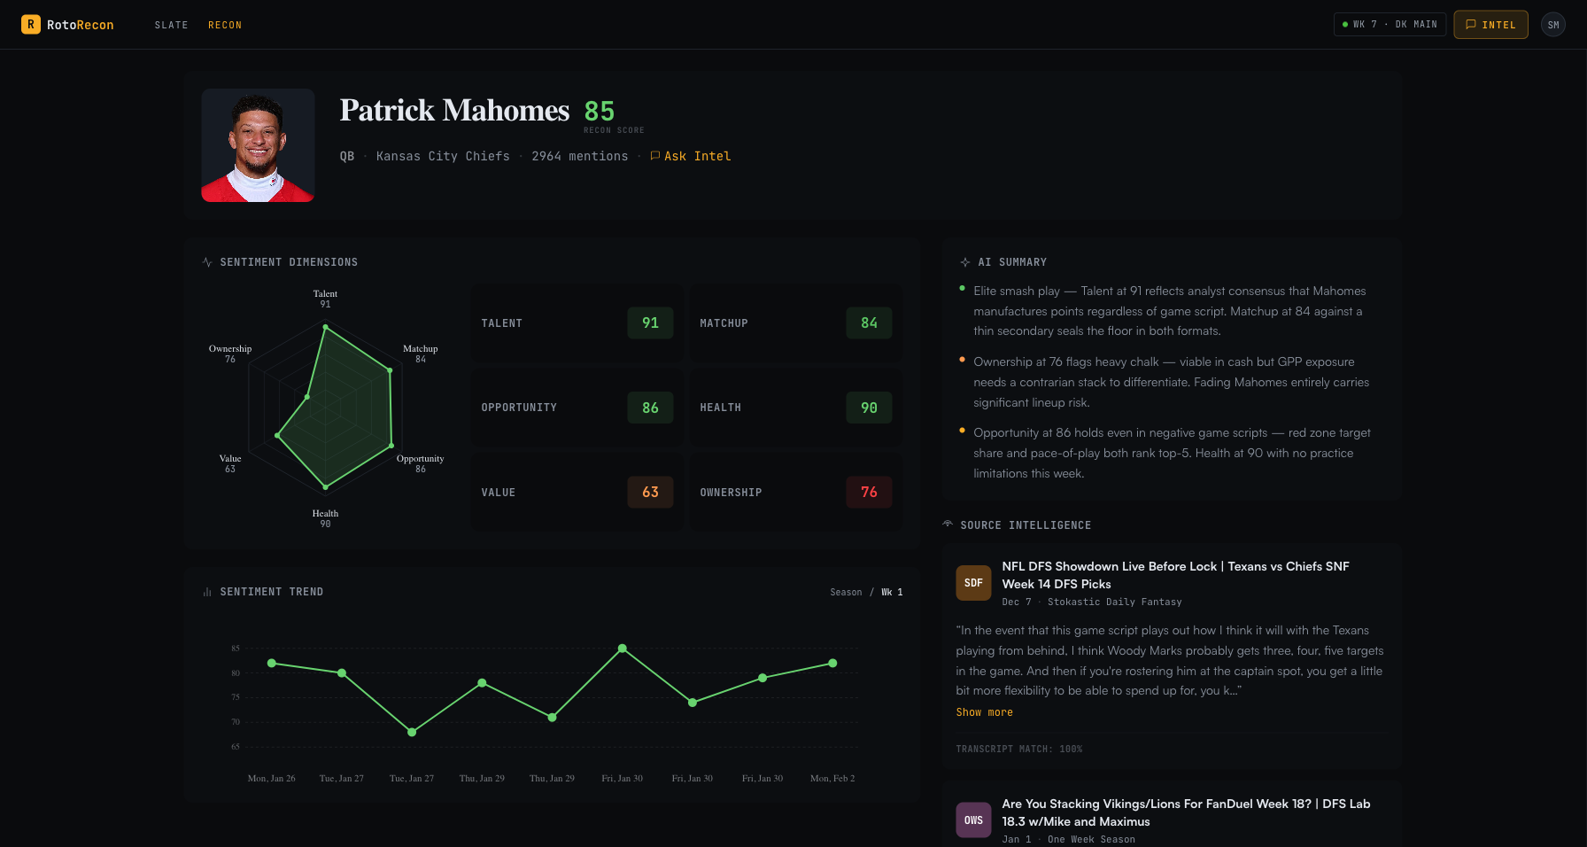Switch trend view to Wk 1
This screenshot has width=1587, height=847.
pyautogui.click(x=892, y=592)
